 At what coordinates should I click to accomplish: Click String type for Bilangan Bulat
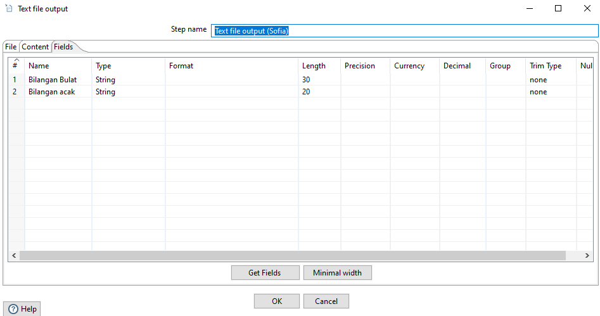pos(129,80)
